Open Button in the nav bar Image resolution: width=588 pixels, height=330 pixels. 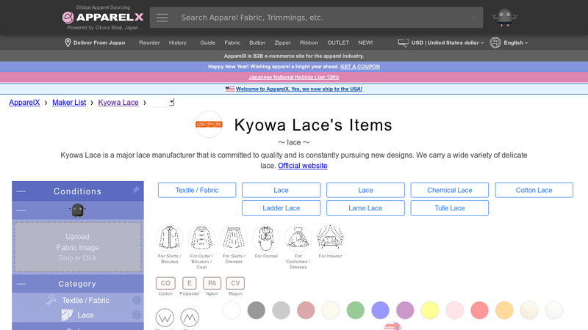point(257,43)
